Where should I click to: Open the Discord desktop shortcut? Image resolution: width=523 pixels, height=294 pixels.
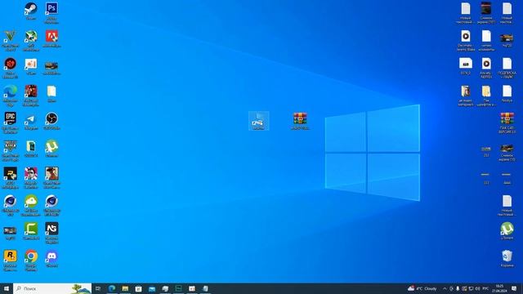pyautogui.click(x=51, y=256)
